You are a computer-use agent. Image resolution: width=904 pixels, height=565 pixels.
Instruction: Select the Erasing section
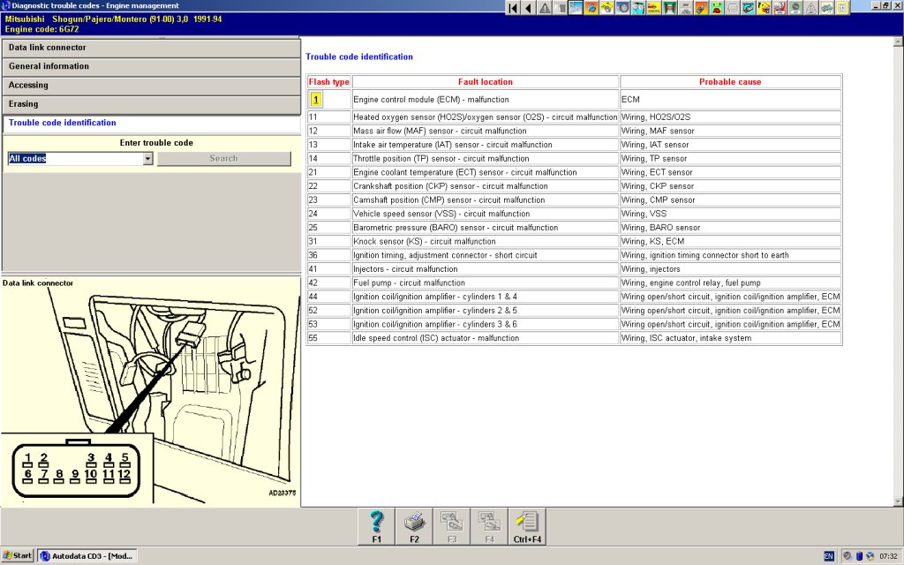pyautogui.click(x=150, y=104)
